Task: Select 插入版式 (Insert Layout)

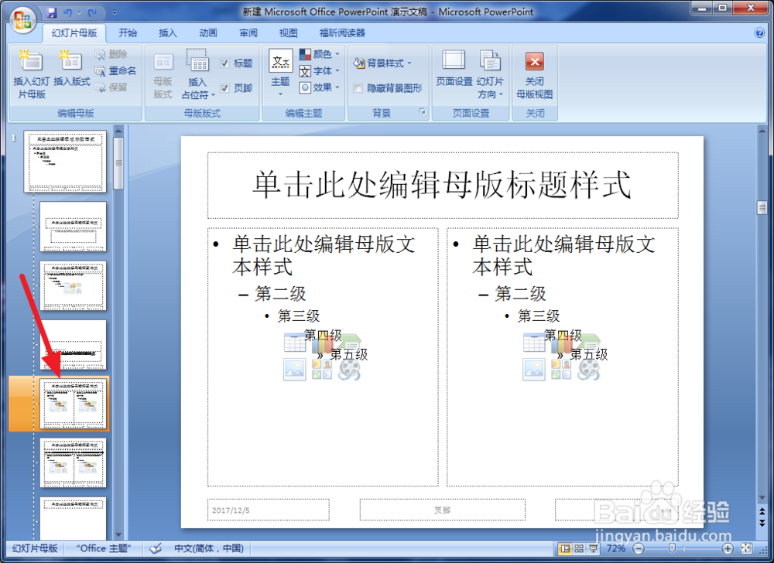Action: [70, 71]
